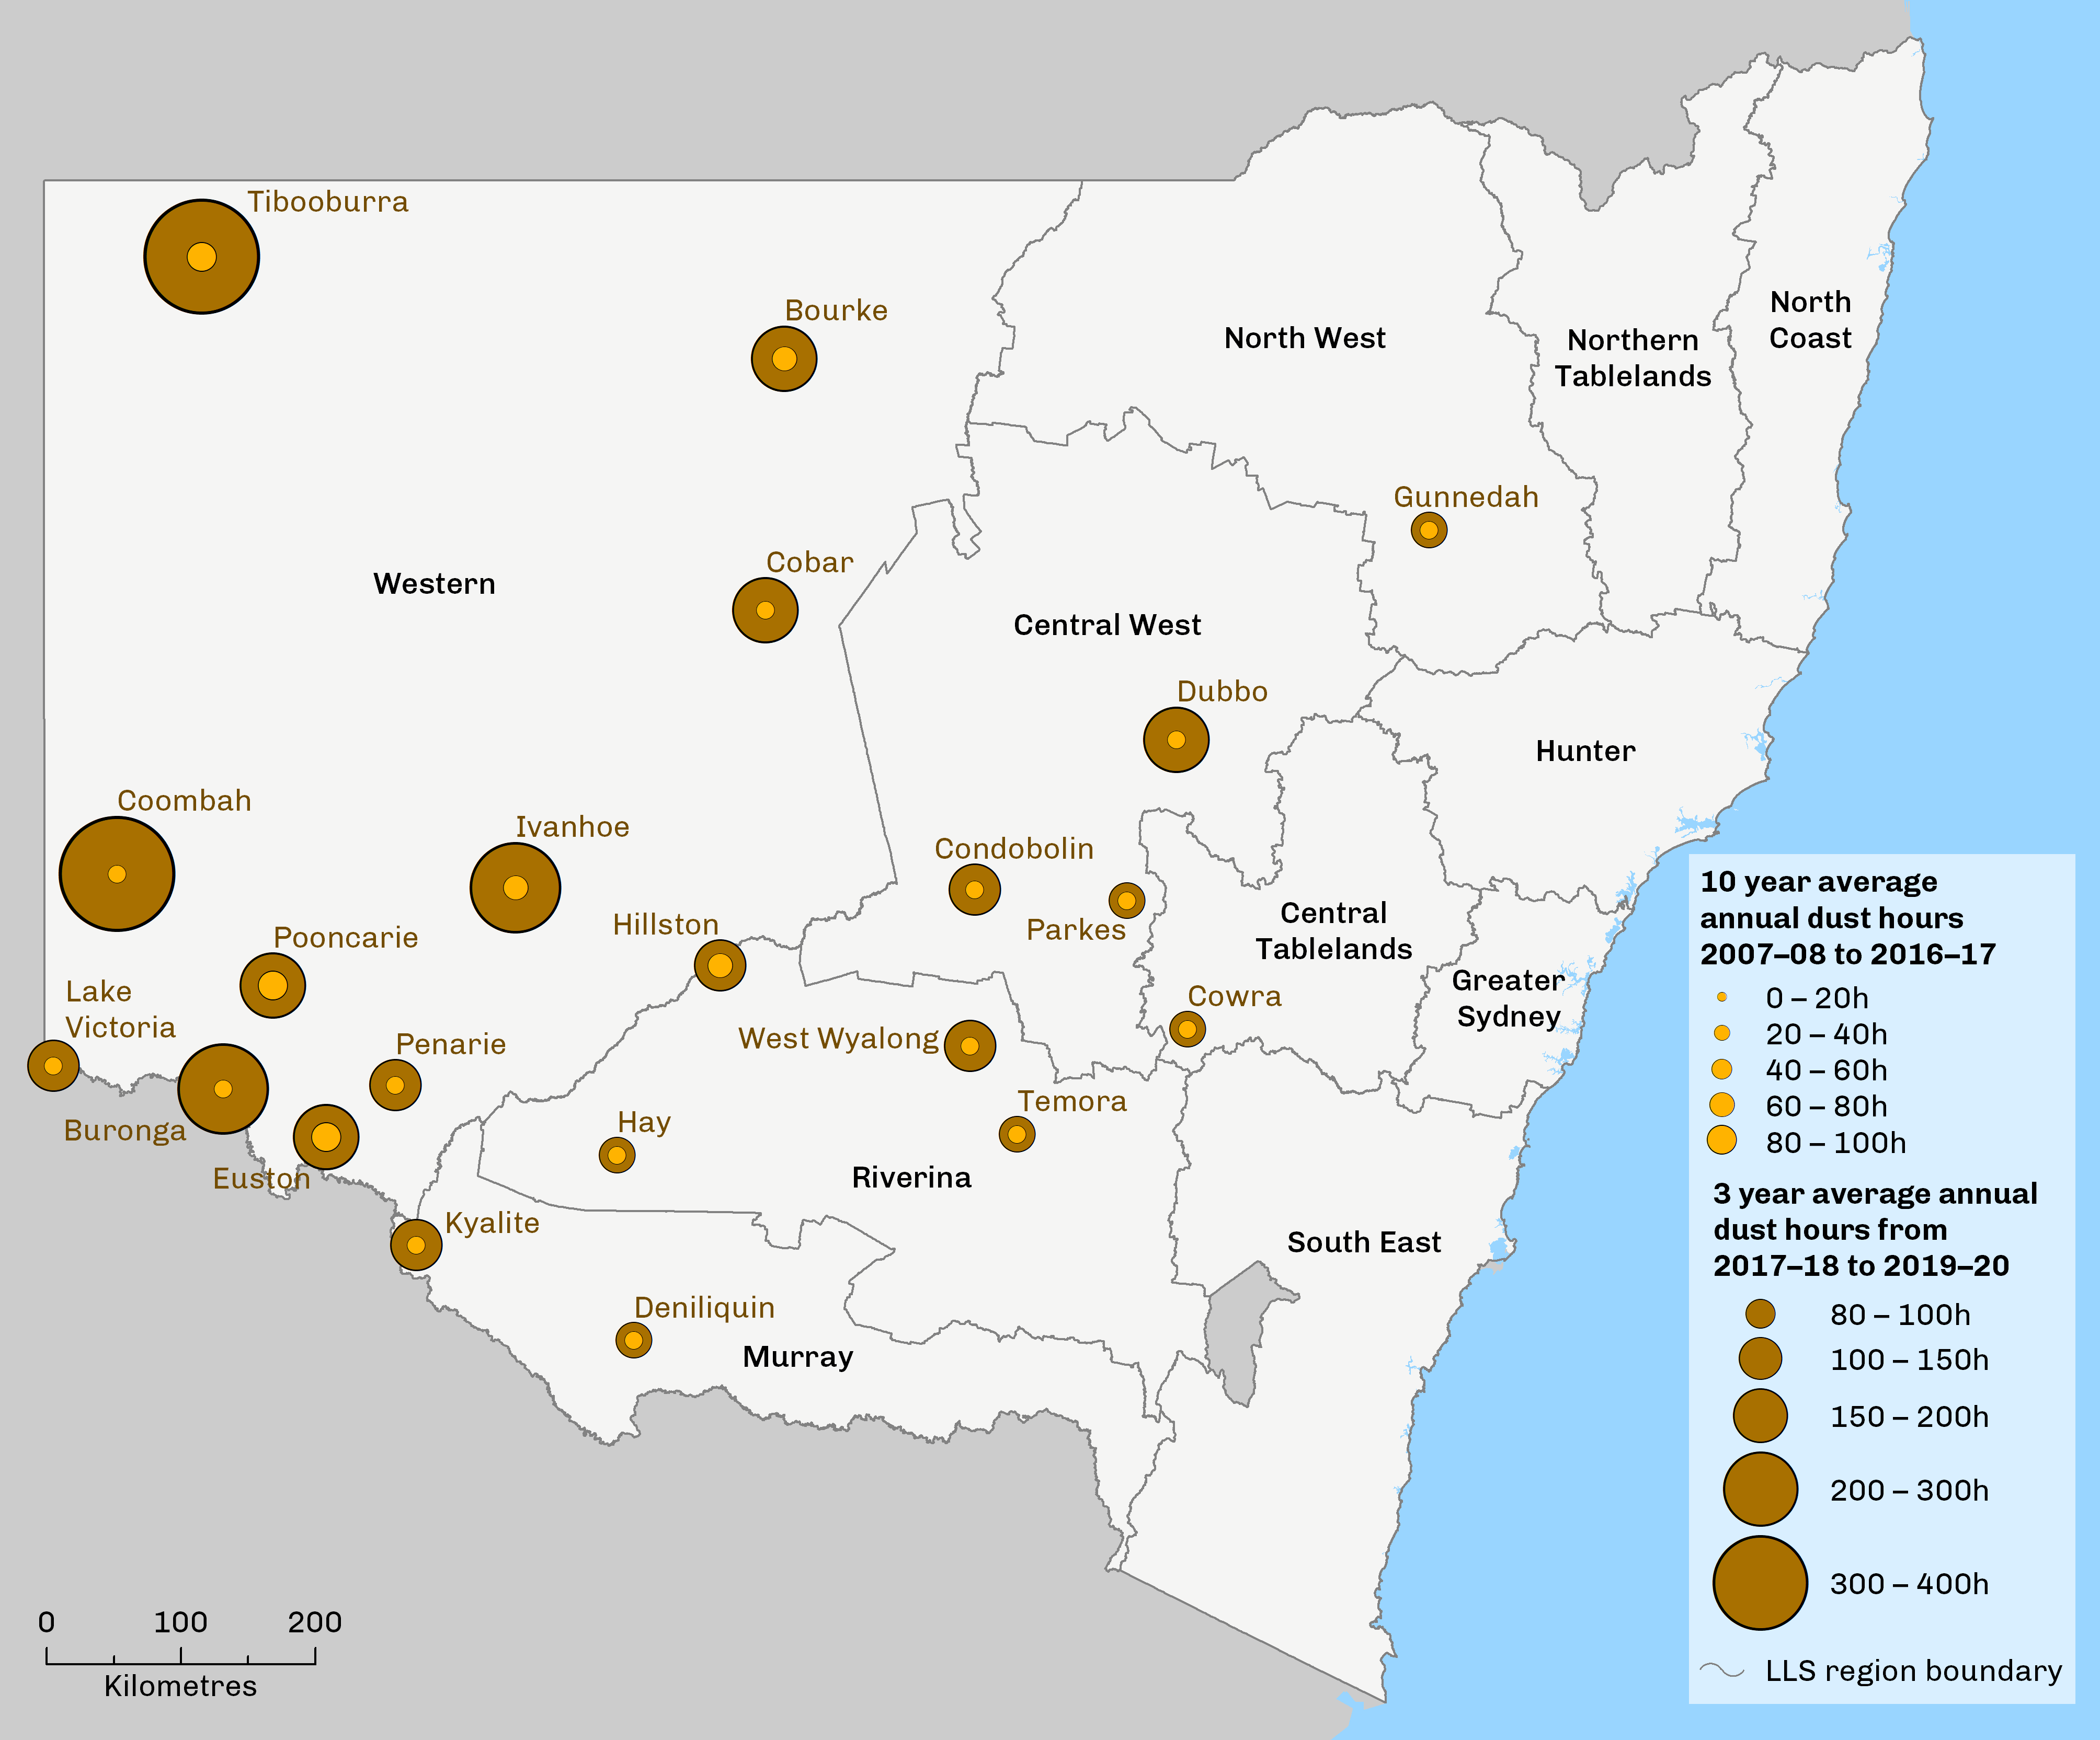The height and width of the screenshot is (1740, 2100).
Task: Select the Hillston circle marker
Action: click(720, 964)
